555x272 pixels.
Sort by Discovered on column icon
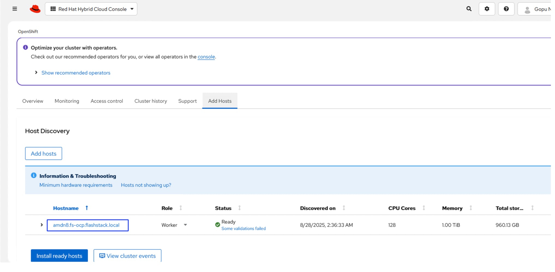[x=344, y=208]
